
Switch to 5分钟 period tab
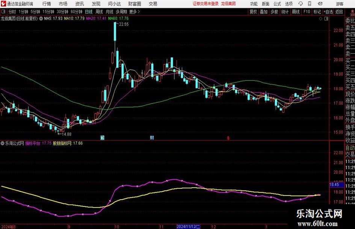35,12
